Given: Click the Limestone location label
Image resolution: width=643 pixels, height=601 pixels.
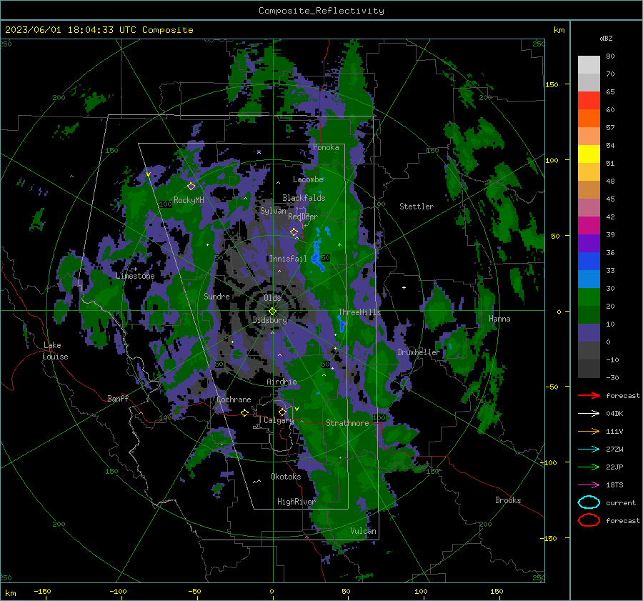Looking at the screenshot, I should coord(135,276).
